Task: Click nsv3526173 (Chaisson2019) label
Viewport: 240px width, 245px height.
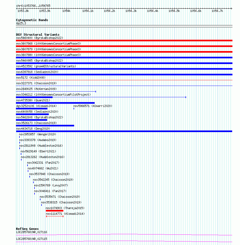Action: 36,123
